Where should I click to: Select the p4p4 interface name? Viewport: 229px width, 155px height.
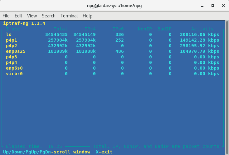click(12, 62)
